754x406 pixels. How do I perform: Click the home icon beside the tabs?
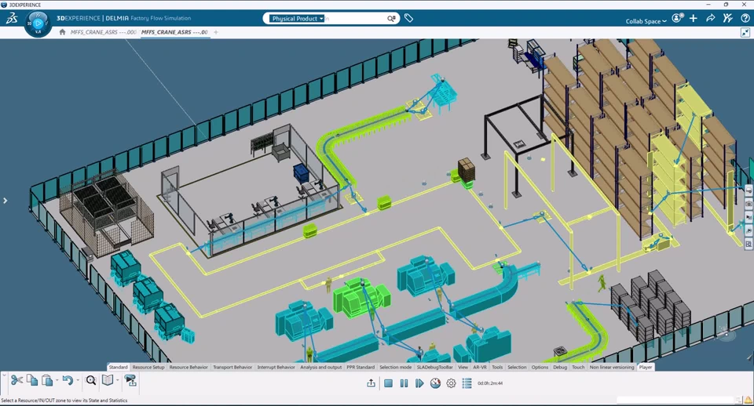pos(62,32)
